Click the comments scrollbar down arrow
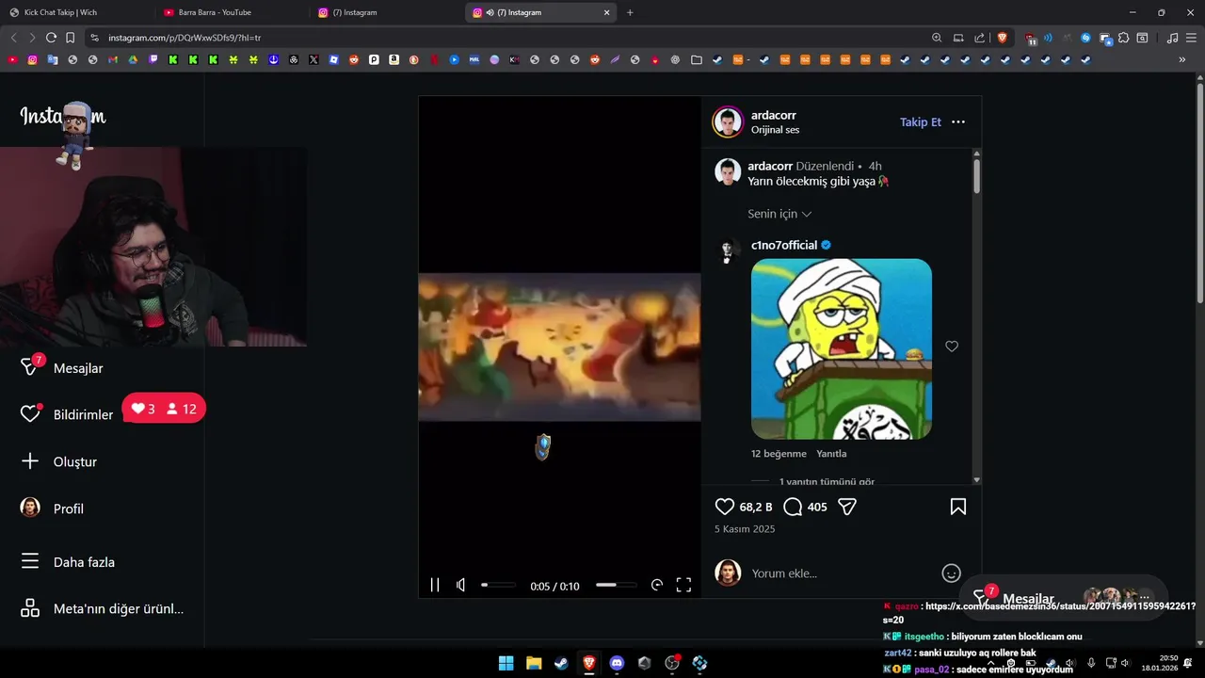The image size is (1205, 678). point(976,479)
